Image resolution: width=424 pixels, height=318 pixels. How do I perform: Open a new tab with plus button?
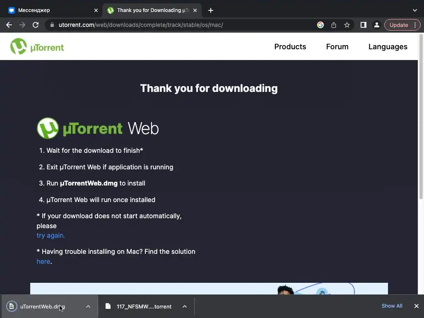point(211,10)
